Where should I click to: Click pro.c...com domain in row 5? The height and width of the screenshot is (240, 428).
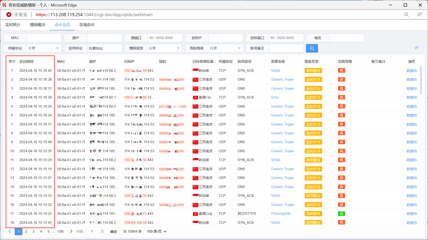172,107
